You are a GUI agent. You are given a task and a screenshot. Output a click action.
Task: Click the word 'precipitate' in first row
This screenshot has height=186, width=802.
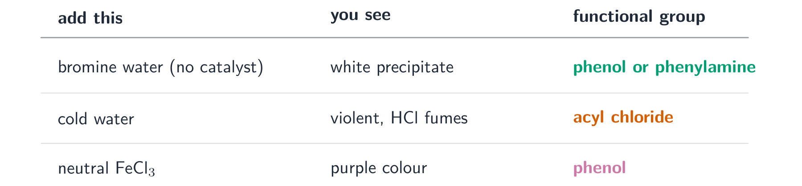[x=415, y=67]
